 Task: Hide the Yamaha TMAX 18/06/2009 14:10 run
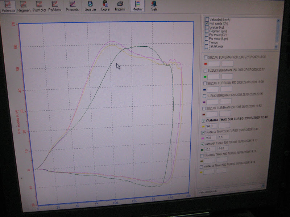[x=202, y=144]
